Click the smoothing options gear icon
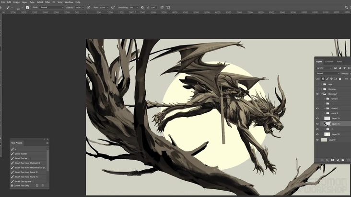Image resolution: width=351 pixels, height=197 pixels. click(142, 8)
